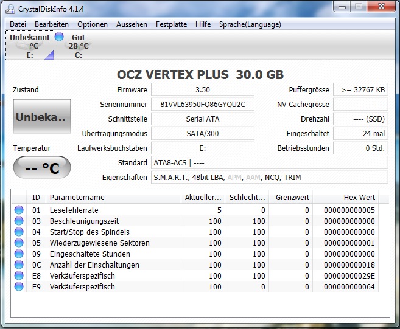The width and height of the screenshot is (400, 329).
Task: Click the blue status orb beside Gut
Action: tap(59, 36)
